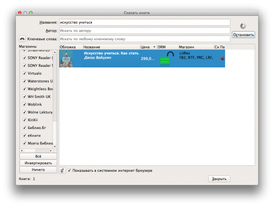The height and width of the screenshot is (207, 274).
Task: Click the Закрыть button
Action: (x=219, y=179)
